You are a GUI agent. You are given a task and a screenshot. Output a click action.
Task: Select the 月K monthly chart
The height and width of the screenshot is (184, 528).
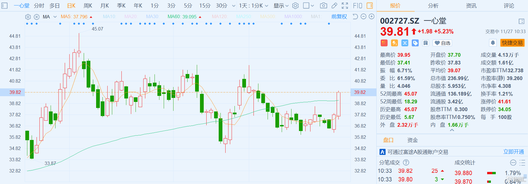pyautogui.click(x=105, y=5)
